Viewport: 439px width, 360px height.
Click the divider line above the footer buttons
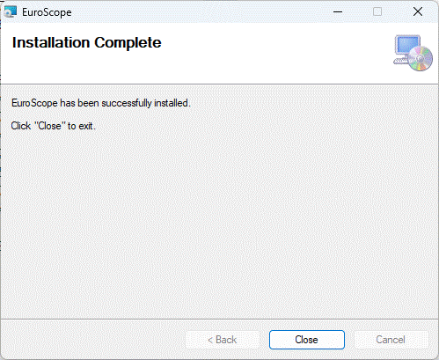[x=219, y=319]
